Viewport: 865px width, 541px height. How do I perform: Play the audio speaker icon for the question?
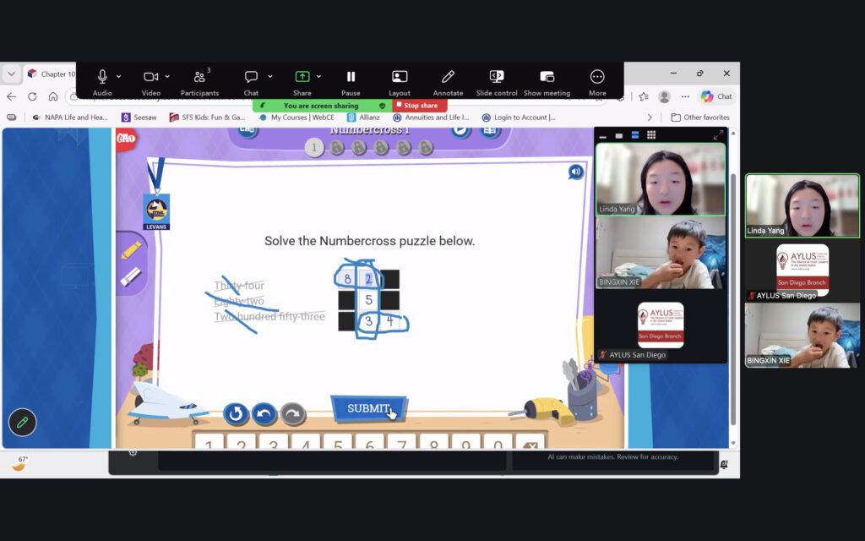pyautogui.click(x=576, y=172)
